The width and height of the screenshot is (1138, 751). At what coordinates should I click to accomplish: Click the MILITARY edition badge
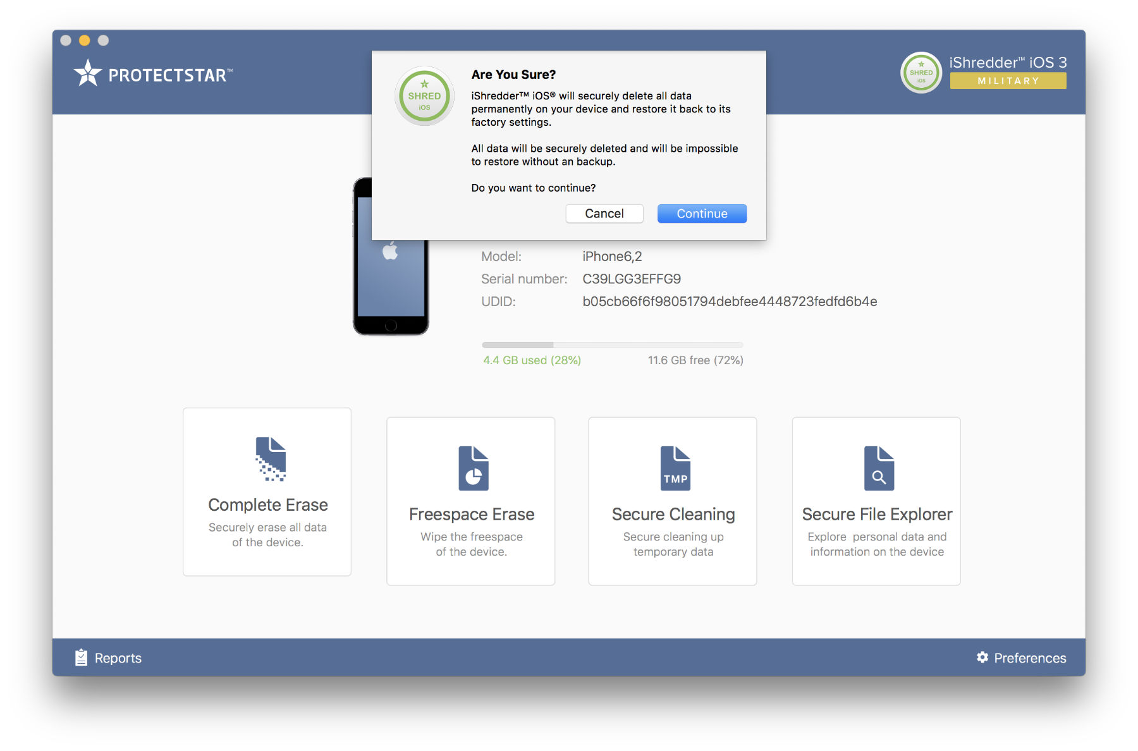click(1008, 81)
